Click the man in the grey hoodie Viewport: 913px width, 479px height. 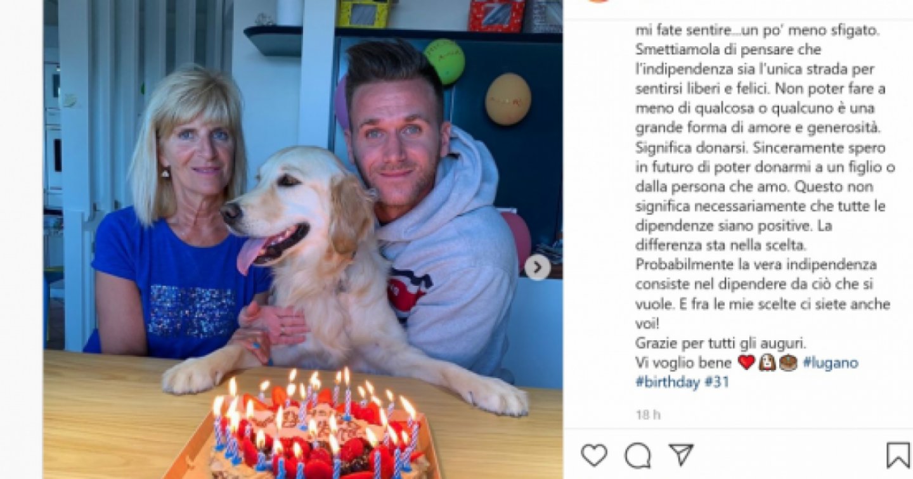[x=431, y=209]
